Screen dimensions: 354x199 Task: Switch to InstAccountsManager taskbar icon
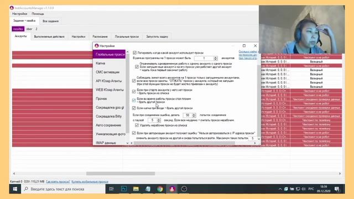(172, 189)
